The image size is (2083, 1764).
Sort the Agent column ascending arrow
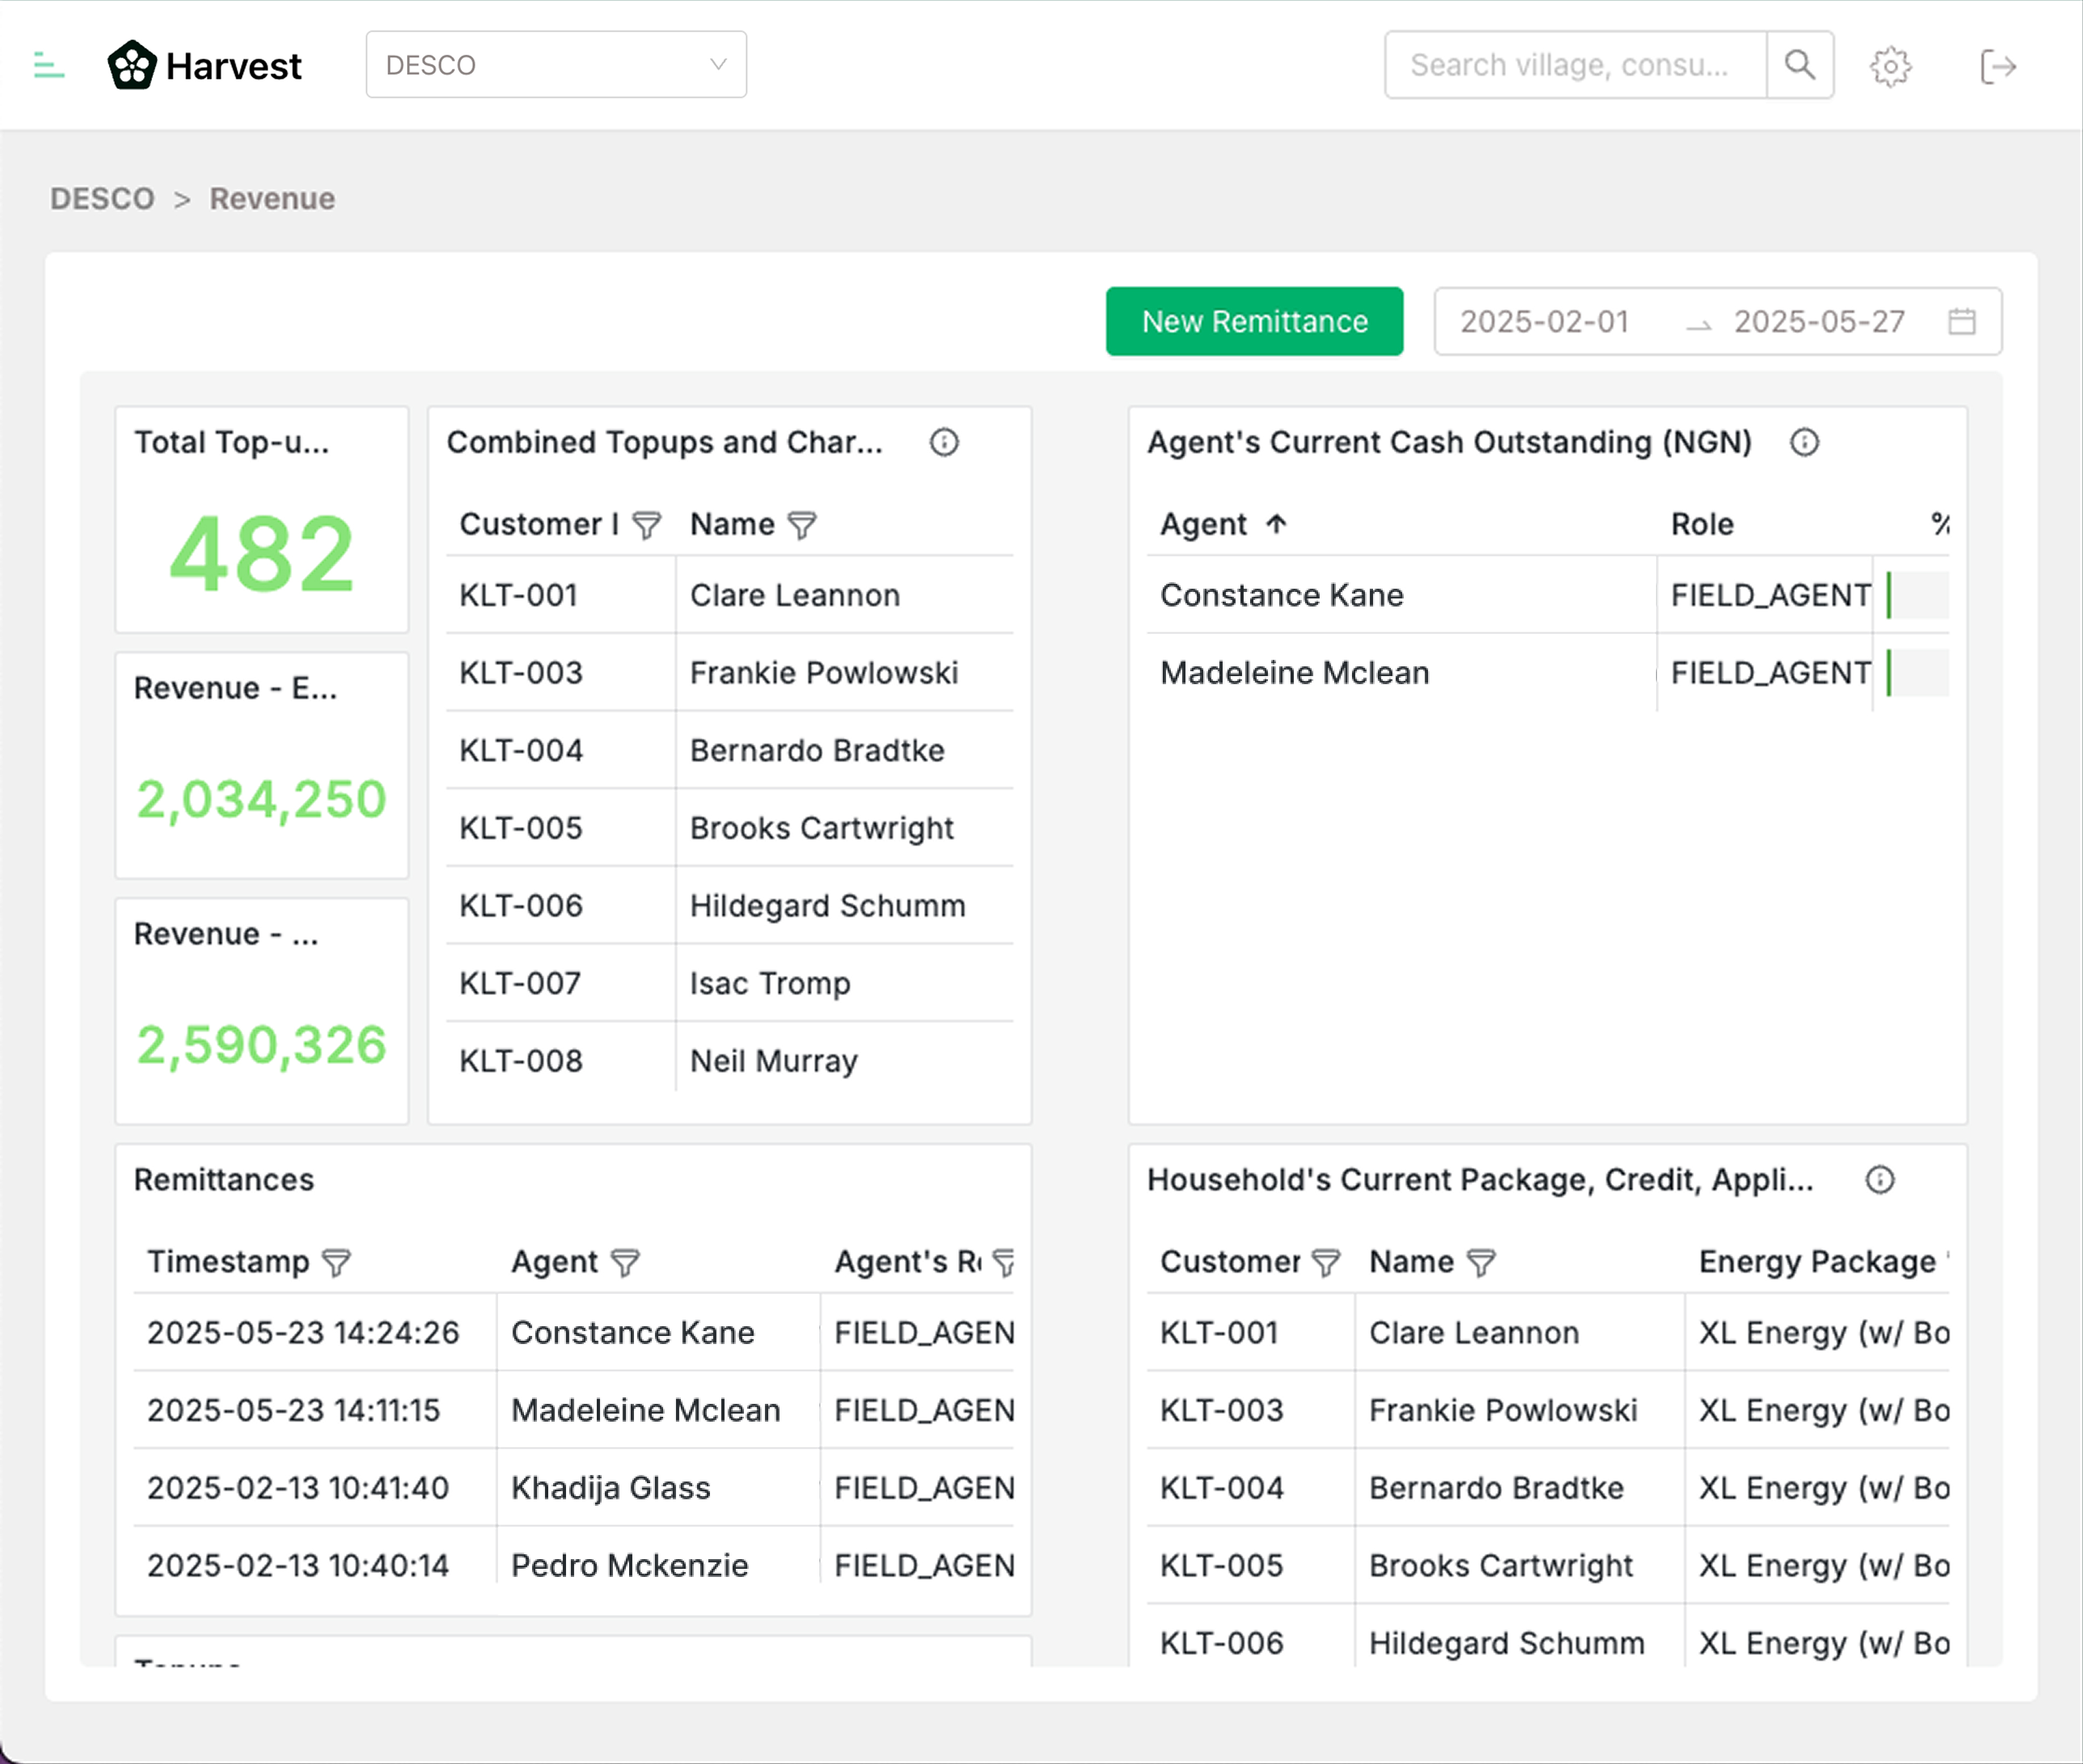[1276, 524]
